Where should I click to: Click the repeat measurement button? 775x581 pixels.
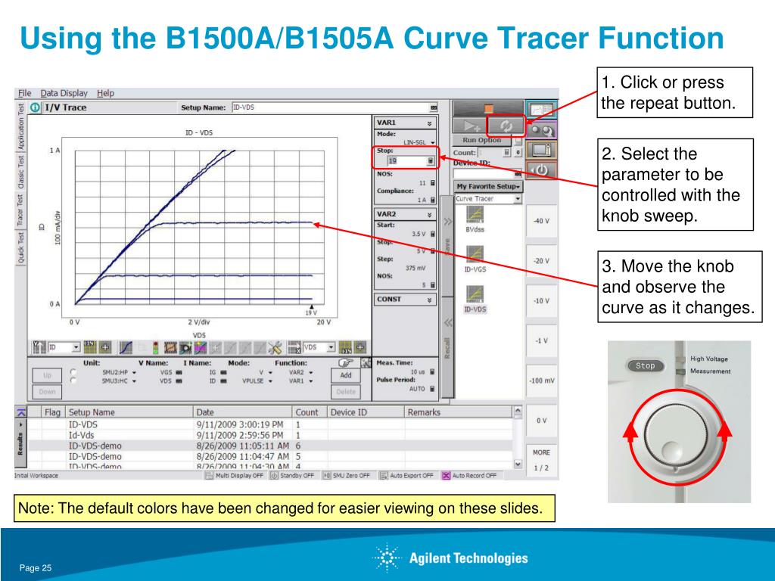tap(506, 126)
